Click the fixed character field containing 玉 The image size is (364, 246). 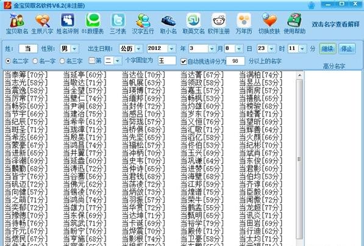(x=166, y=61)
